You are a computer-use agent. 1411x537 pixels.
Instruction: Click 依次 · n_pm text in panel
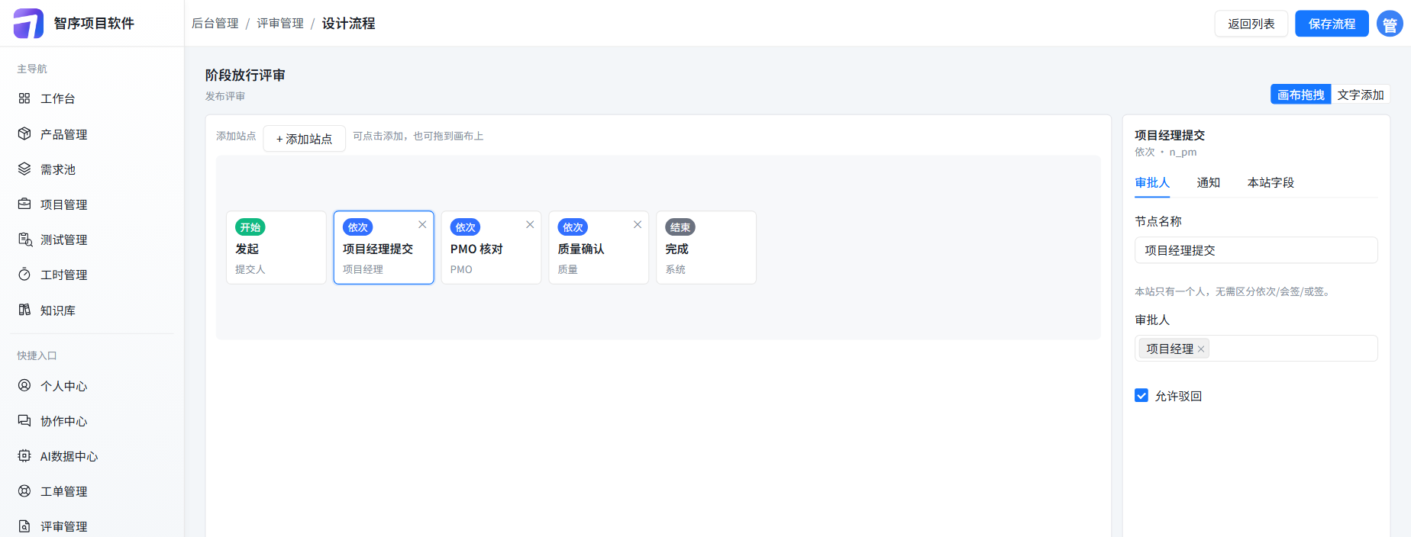(x=1166, y=153)
